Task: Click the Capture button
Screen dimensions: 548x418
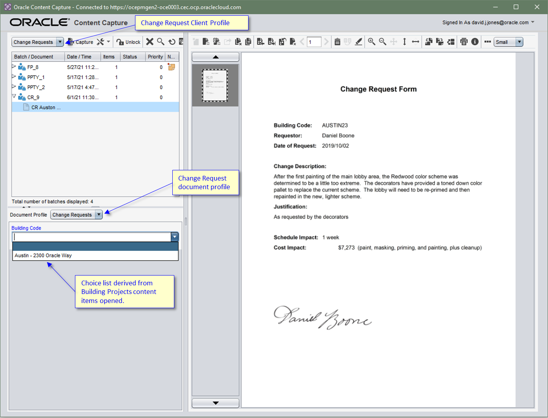Action: click(x=83, y=42)
